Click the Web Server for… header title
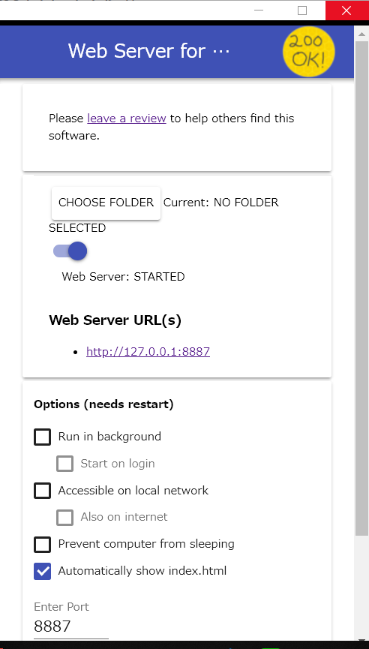369x649 pixels. tap(149, 51)
